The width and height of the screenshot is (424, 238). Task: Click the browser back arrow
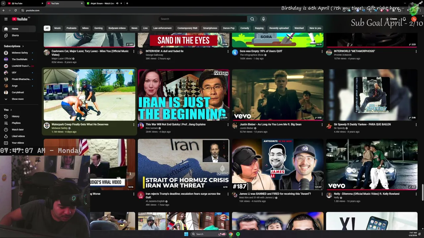pyautogui.click(x=4, y=10)
